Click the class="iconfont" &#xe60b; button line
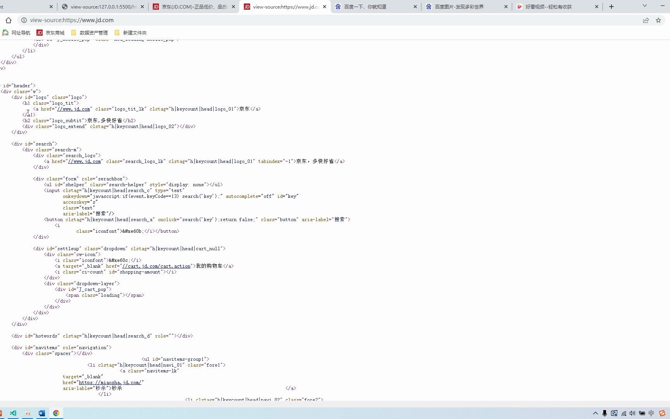Screen dimensions: 670x419 128,231
